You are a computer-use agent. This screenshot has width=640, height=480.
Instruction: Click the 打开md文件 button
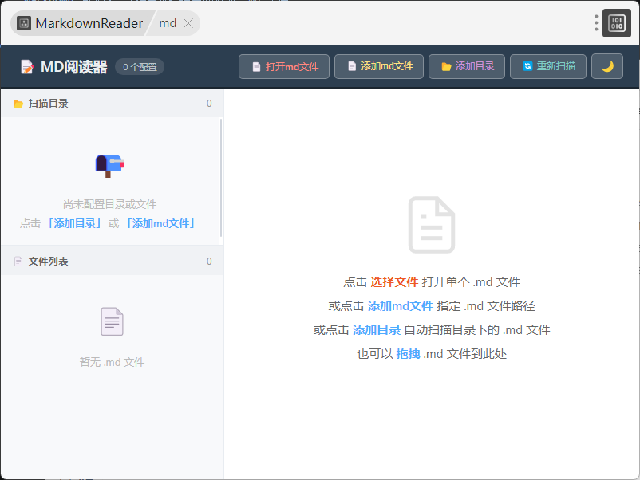283,66
